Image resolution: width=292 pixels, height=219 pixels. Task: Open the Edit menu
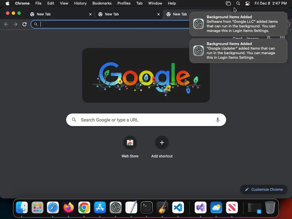tap(51, 3)
